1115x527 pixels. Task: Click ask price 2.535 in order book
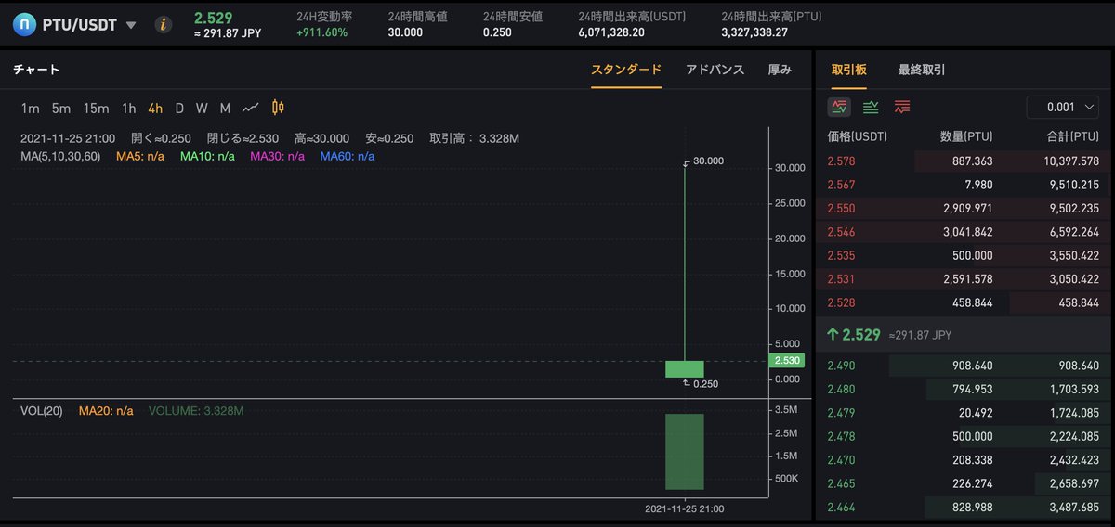(x=842, y=255)
